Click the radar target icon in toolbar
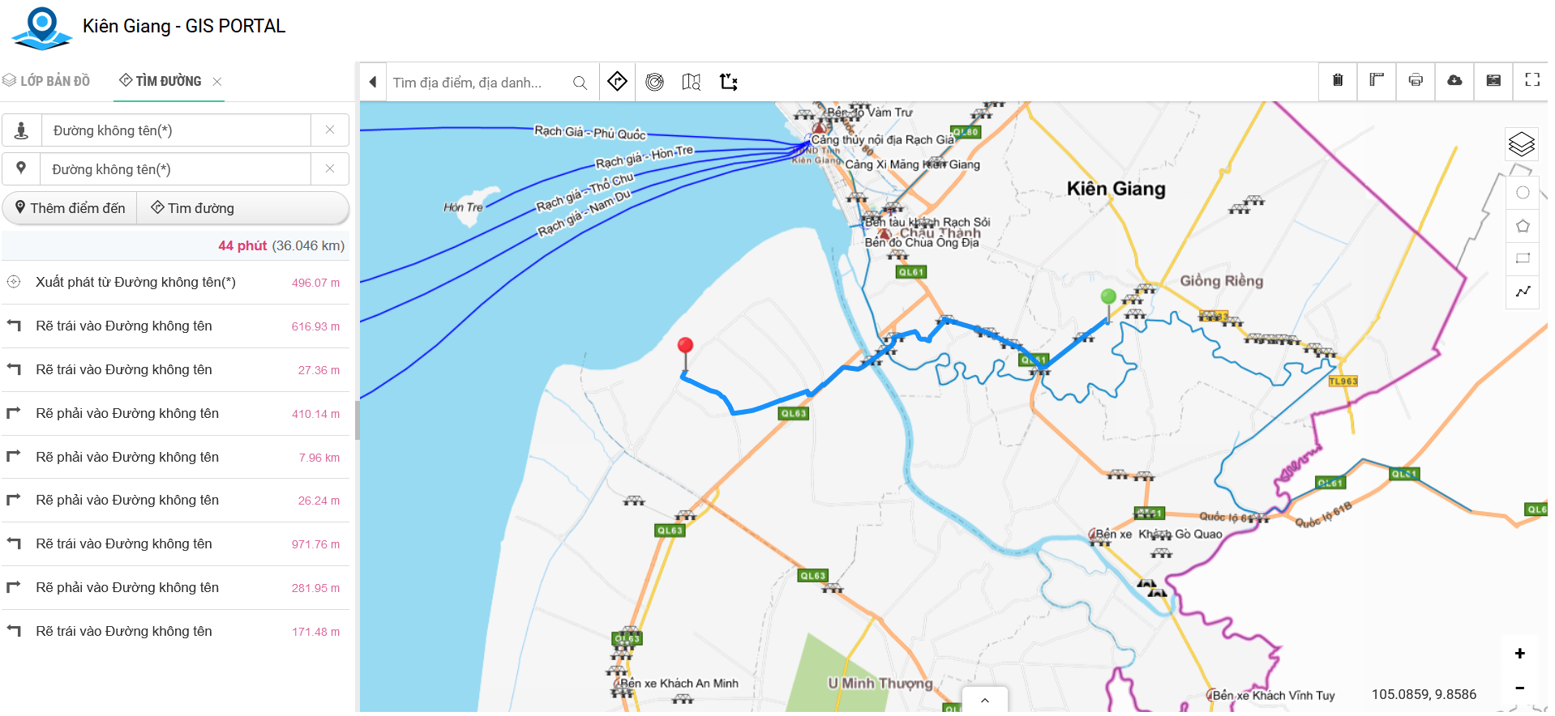Image resolution: width=1555 pixels, height=716 pixels. (654, 82)
